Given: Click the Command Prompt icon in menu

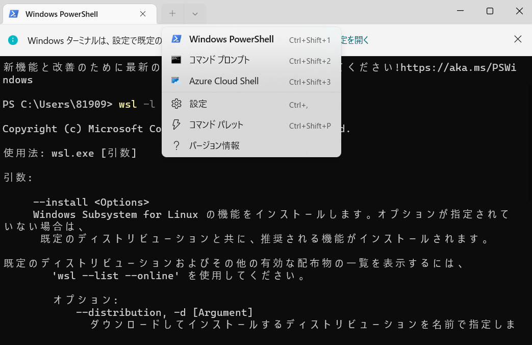Looking at the screenshot, I should [176, 60].
